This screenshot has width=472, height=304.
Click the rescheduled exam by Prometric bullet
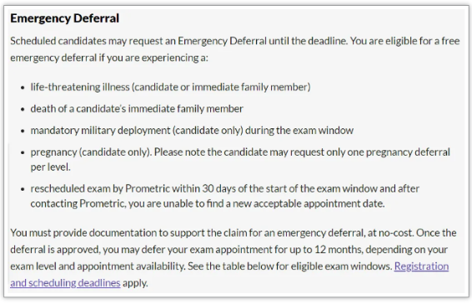(225, 196)
